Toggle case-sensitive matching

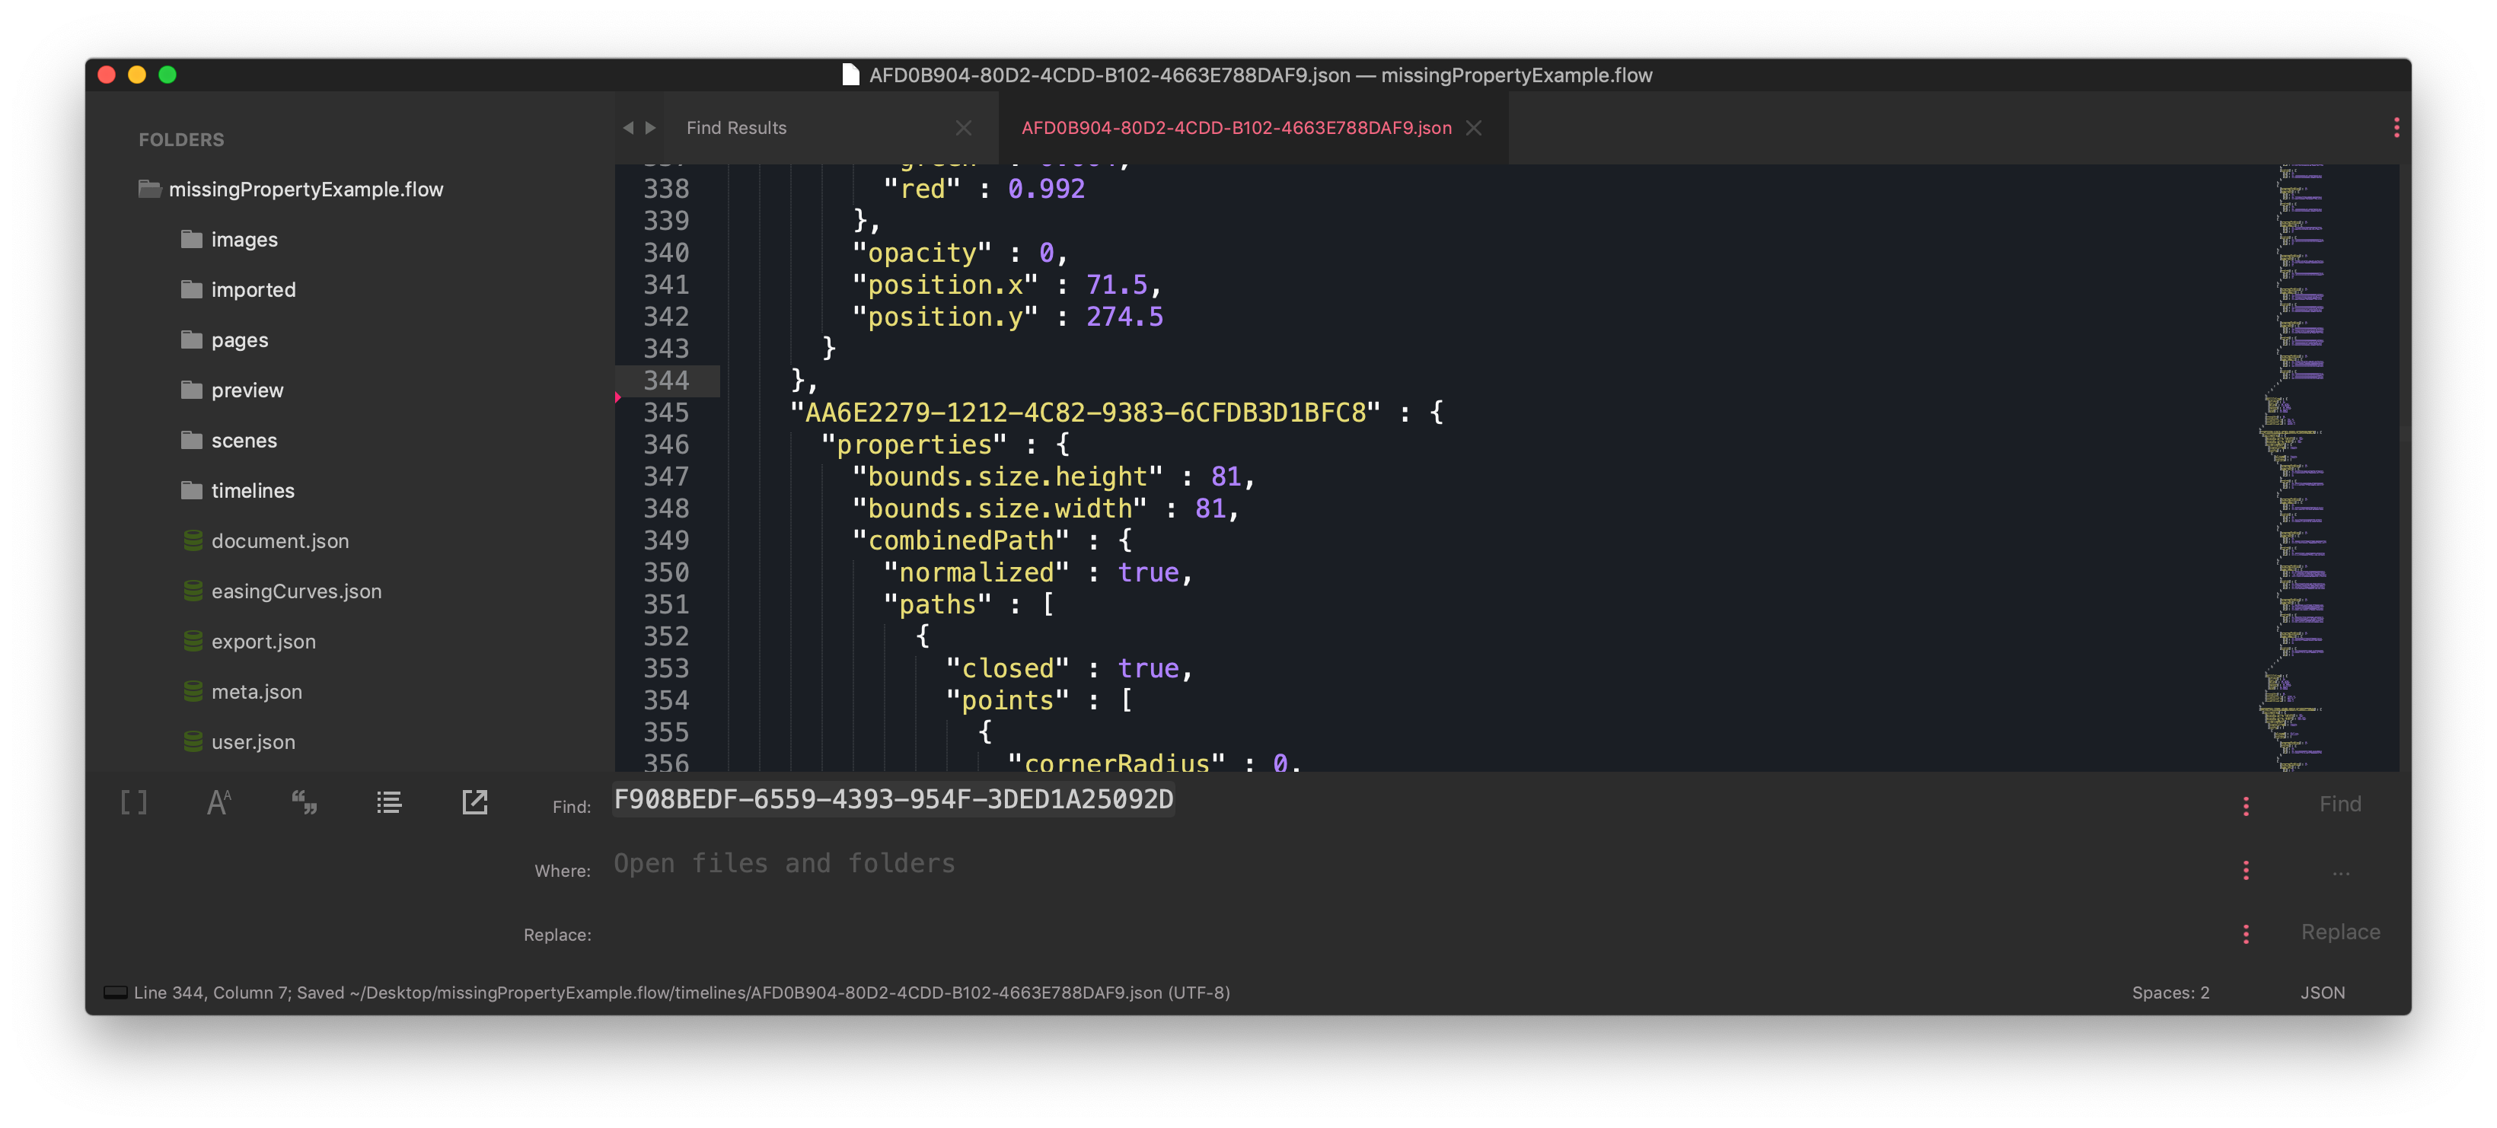click(x=219, y=801)
